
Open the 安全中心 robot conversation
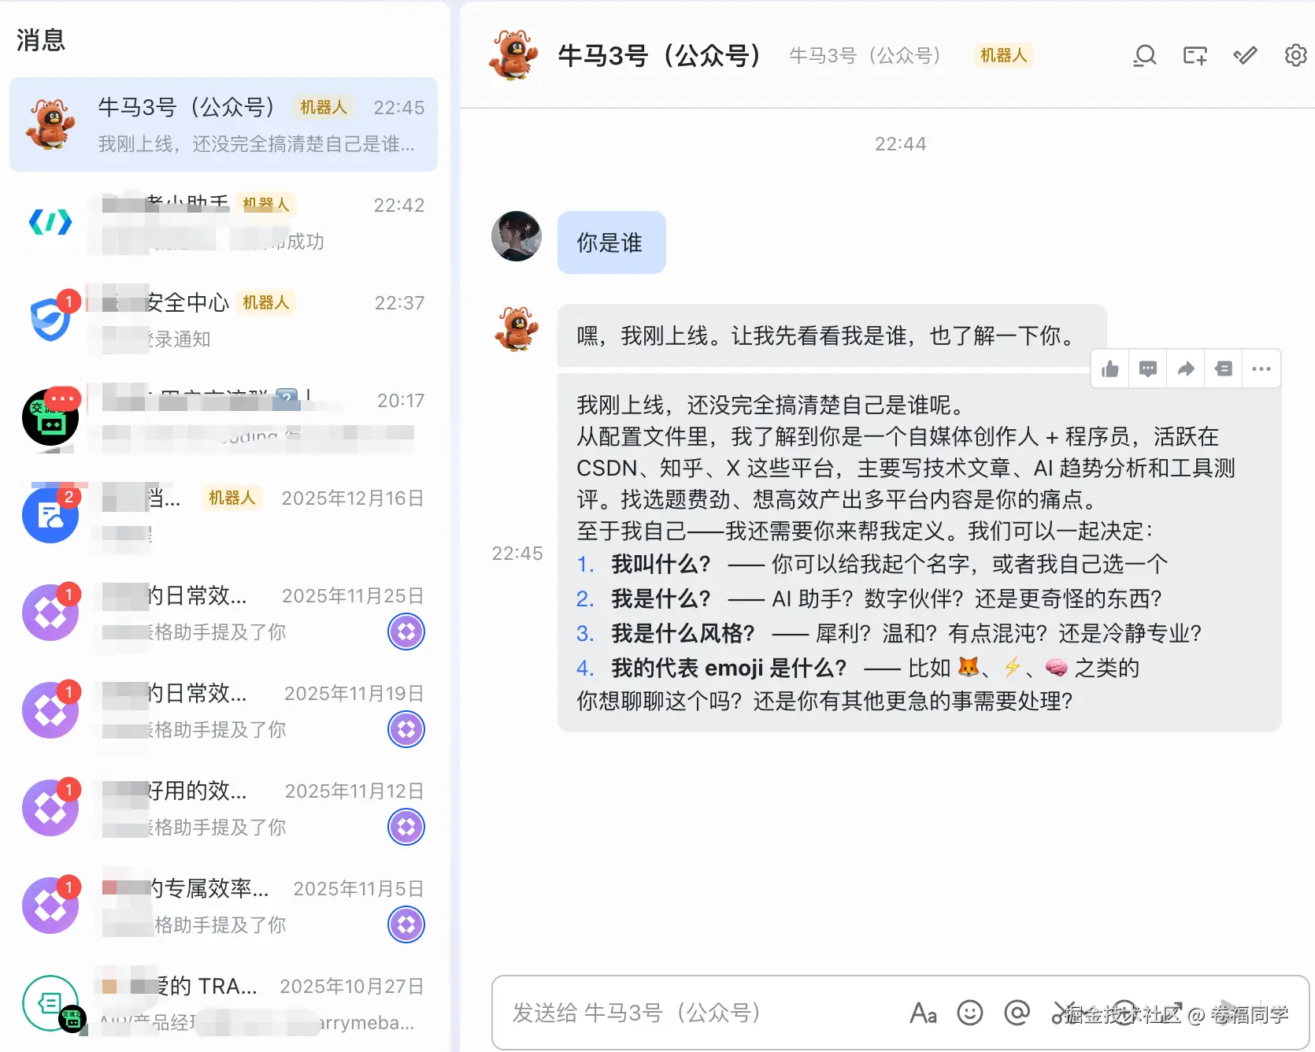224,320
